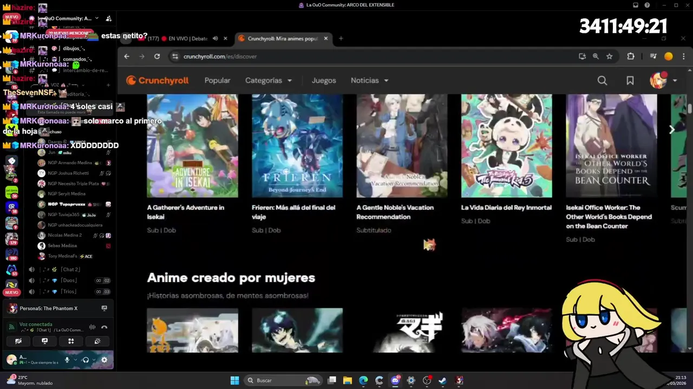Click the Anime creado por mujeres heading
Screen dimensions: 693x389
pos(231,278)
